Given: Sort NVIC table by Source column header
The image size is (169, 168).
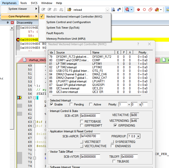Looking at the screenshot, I should (x=73, y=52).
